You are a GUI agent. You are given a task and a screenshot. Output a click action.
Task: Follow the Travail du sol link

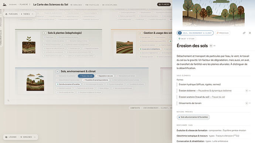point(218,97)
